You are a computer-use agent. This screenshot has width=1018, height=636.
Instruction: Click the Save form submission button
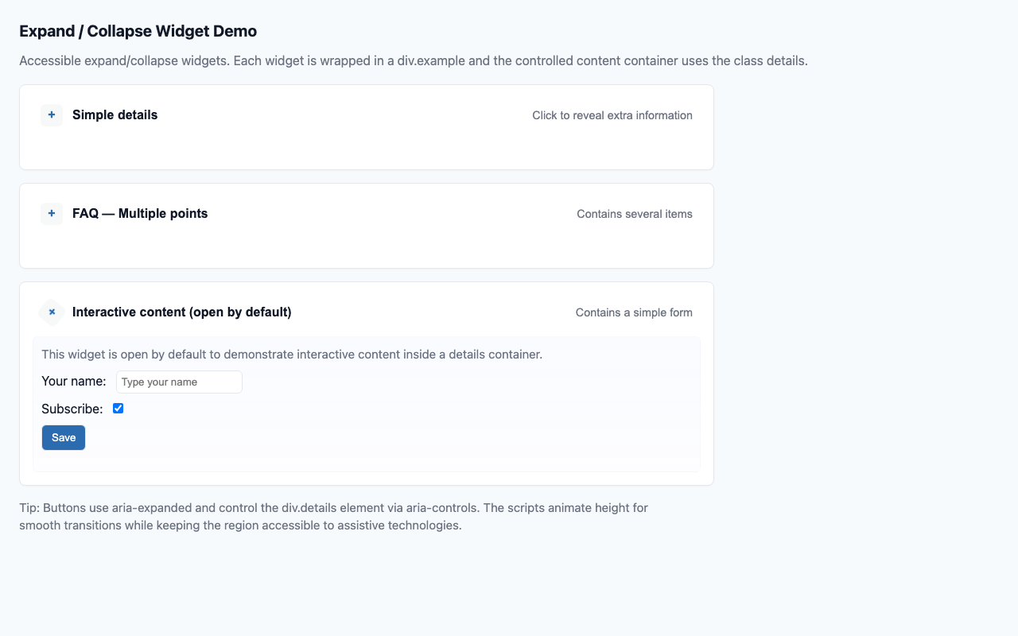pos(63,437)
